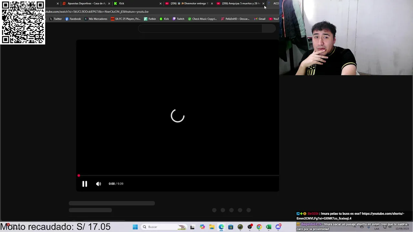Click the YouTube favicon on Arequipa tab
The image size is (413, 232).
[218, 4]
